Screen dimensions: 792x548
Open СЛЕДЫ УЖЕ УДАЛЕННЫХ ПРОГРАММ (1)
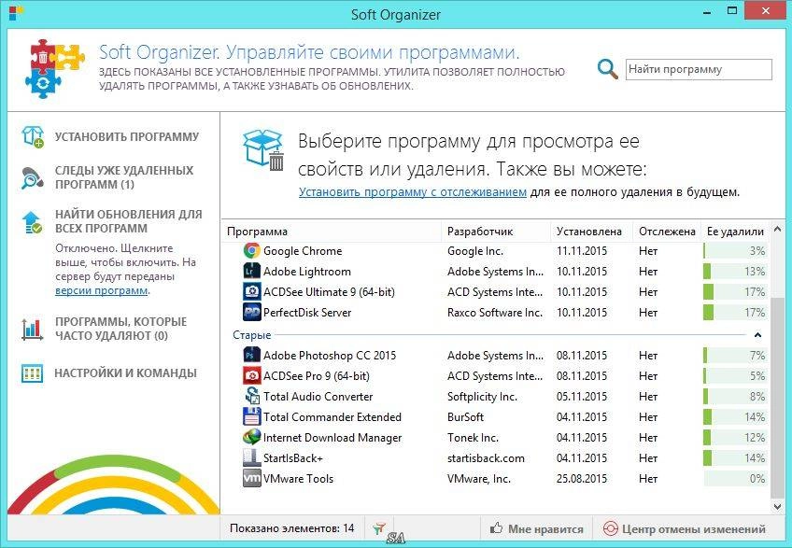click(124, 177)
